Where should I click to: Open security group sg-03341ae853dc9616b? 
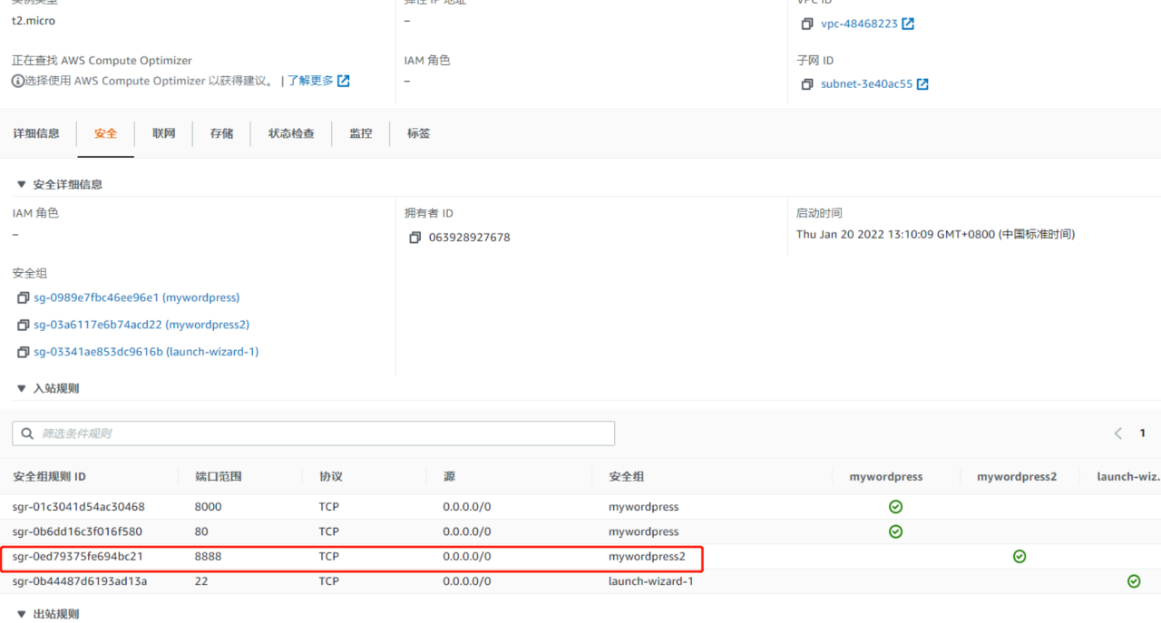tap(147, 352)
